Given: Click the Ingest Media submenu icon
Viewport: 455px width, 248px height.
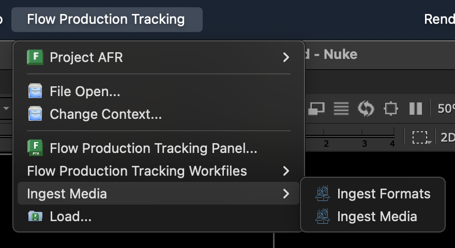Looking at the screenshot, I should [323, 216].
